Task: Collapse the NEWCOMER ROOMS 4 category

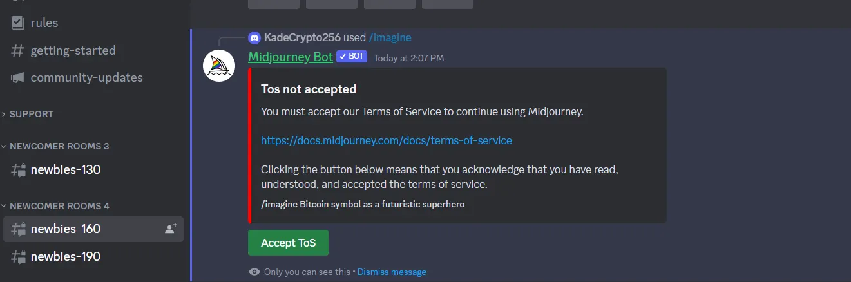Action: [x=59, y=206]
